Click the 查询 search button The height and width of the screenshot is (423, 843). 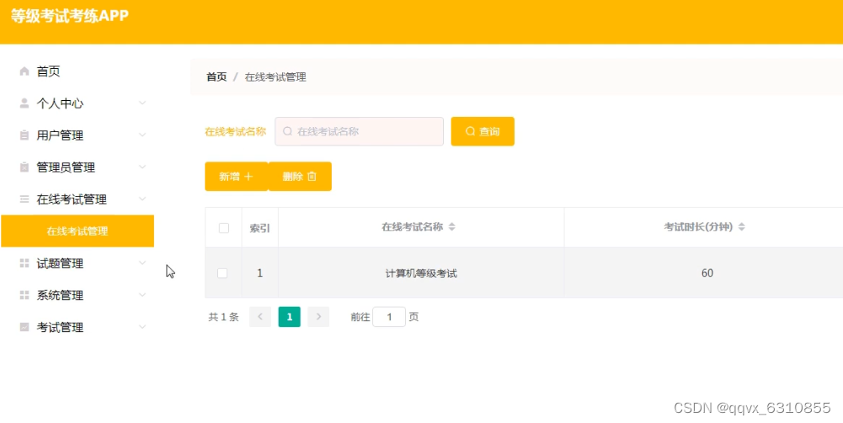click(483, 131)
